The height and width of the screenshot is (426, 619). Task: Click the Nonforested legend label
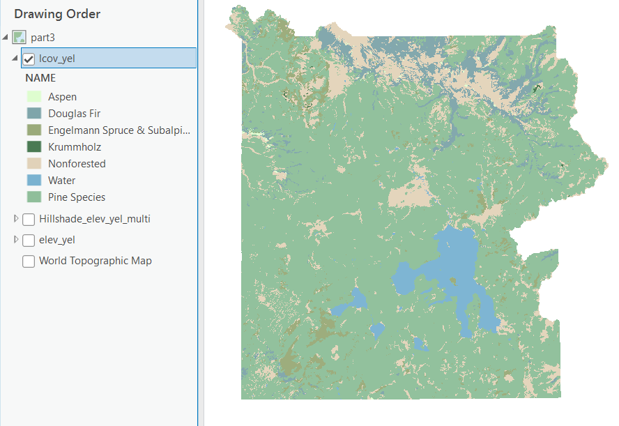coord(77,163)
